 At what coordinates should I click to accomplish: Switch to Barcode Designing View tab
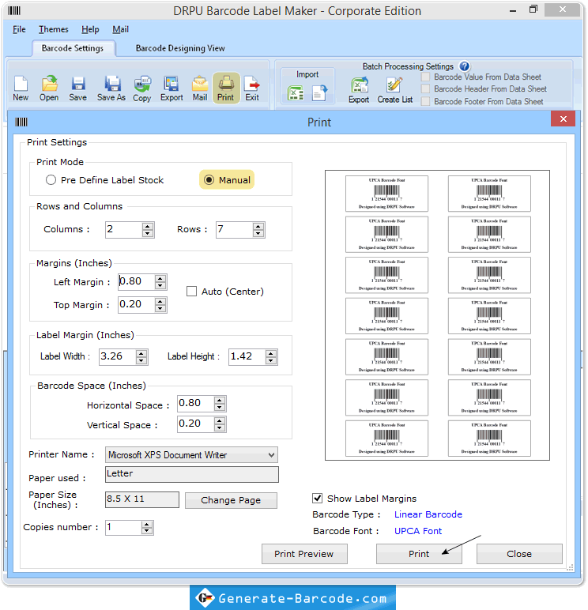[x=180, y=48]
